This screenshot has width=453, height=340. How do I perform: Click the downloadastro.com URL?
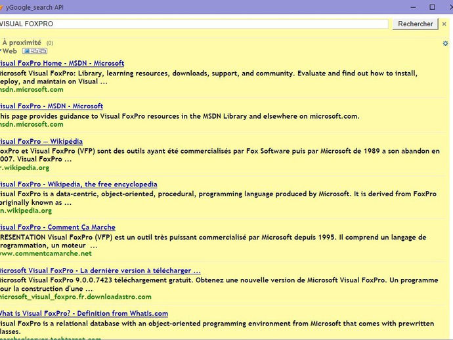point(75,297)
